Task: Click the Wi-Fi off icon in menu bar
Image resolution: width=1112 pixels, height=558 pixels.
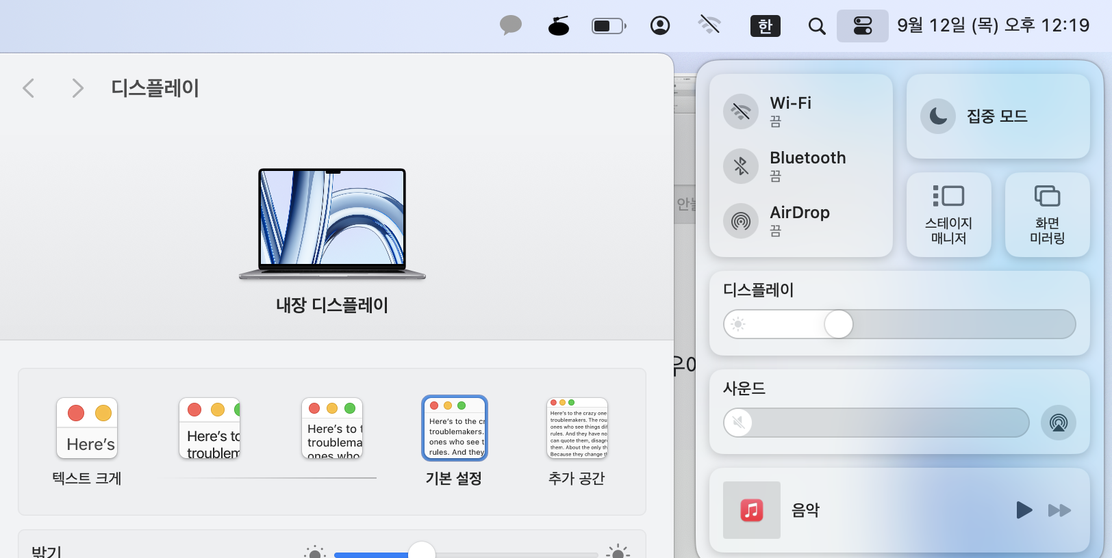Action: coord(709,26)
